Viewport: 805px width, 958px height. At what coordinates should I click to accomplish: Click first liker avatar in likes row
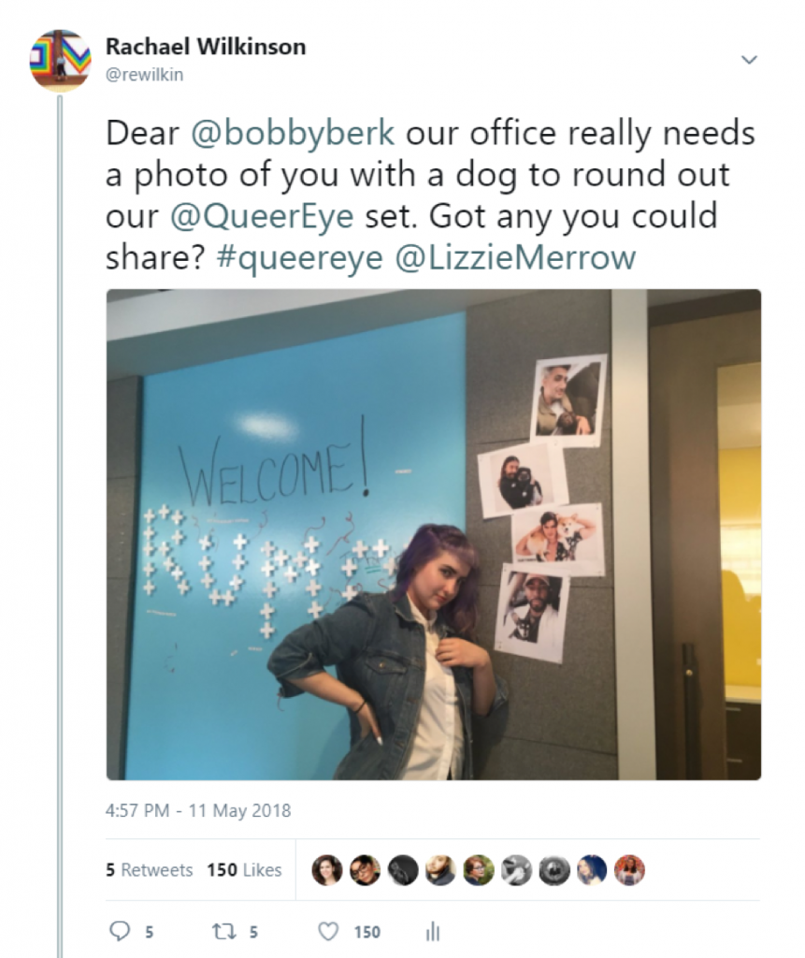326,870
